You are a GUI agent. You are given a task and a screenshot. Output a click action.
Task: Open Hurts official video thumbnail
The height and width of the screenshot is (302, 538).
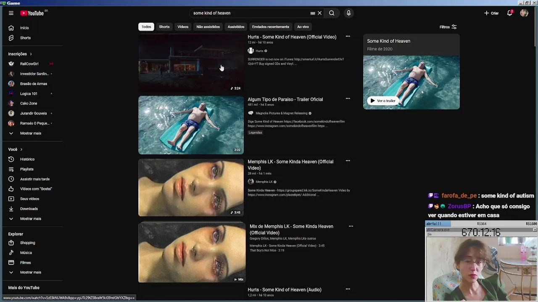[x=191, y=63]
